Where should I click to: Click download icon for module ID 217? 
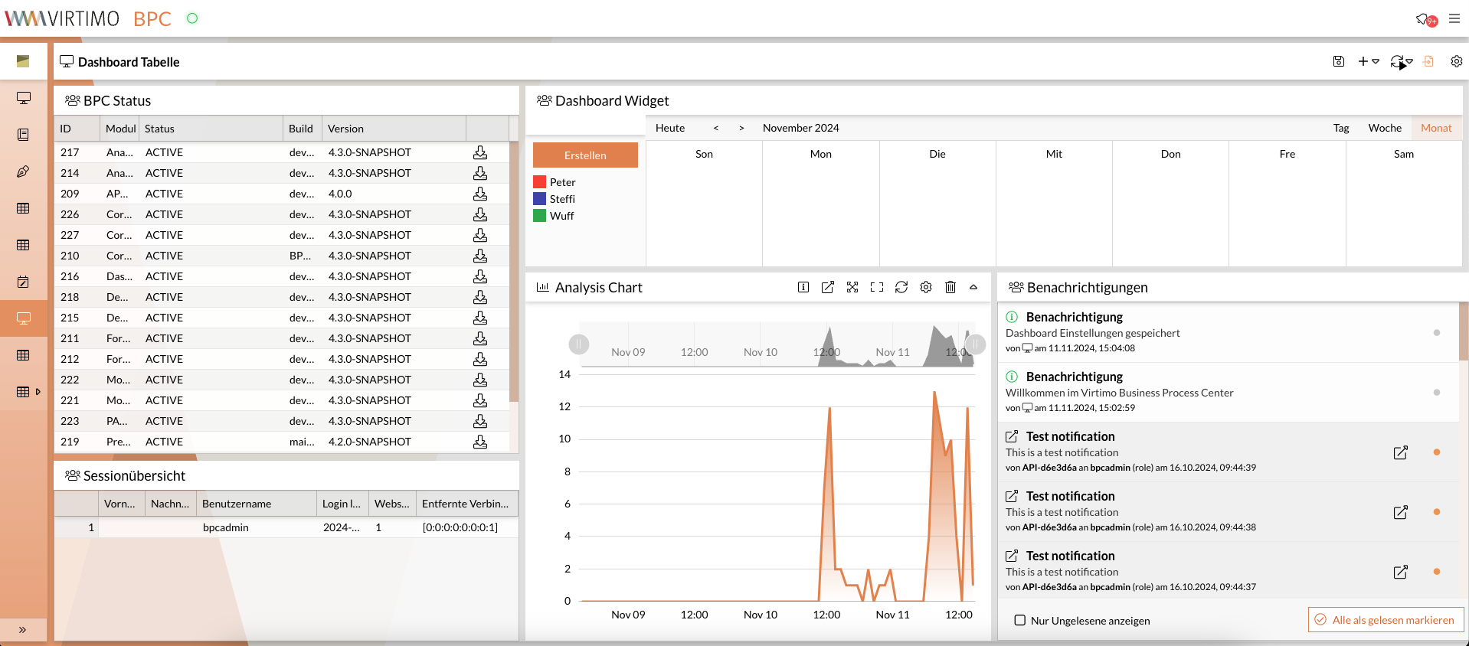(x=480, y=152)
